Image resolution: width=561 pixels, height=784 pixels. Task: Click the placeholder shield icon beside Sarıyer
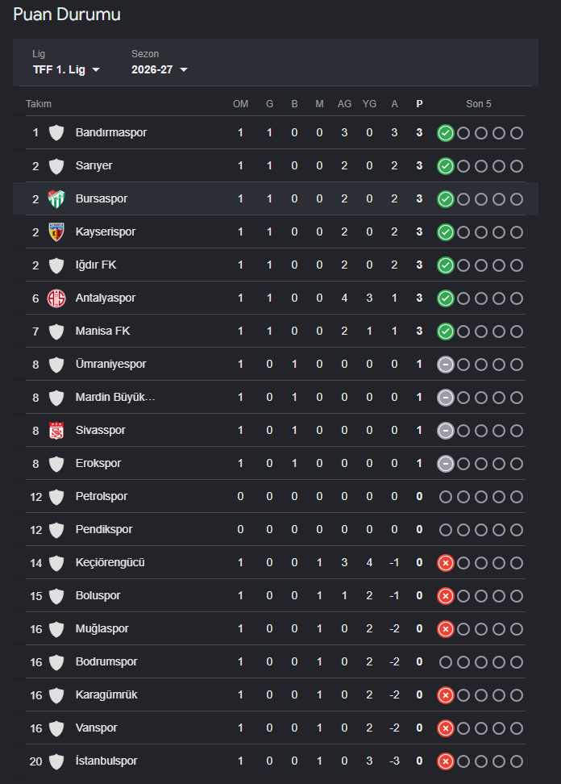56,166
